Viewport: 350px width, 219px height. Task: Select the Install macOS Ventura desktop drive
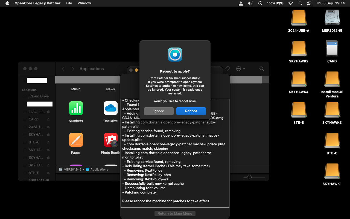[x=332, y=79]
